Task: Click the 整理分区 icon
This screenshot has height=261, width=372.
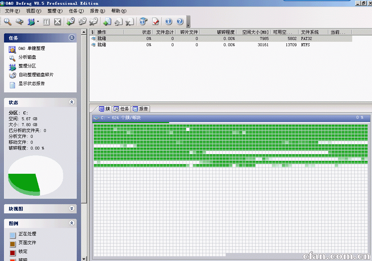Action: [12, 67]
